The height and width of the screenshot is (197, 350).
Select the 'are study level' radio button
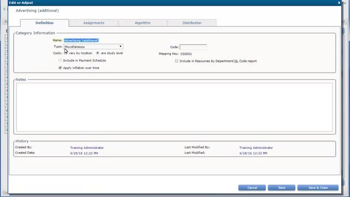97,53
